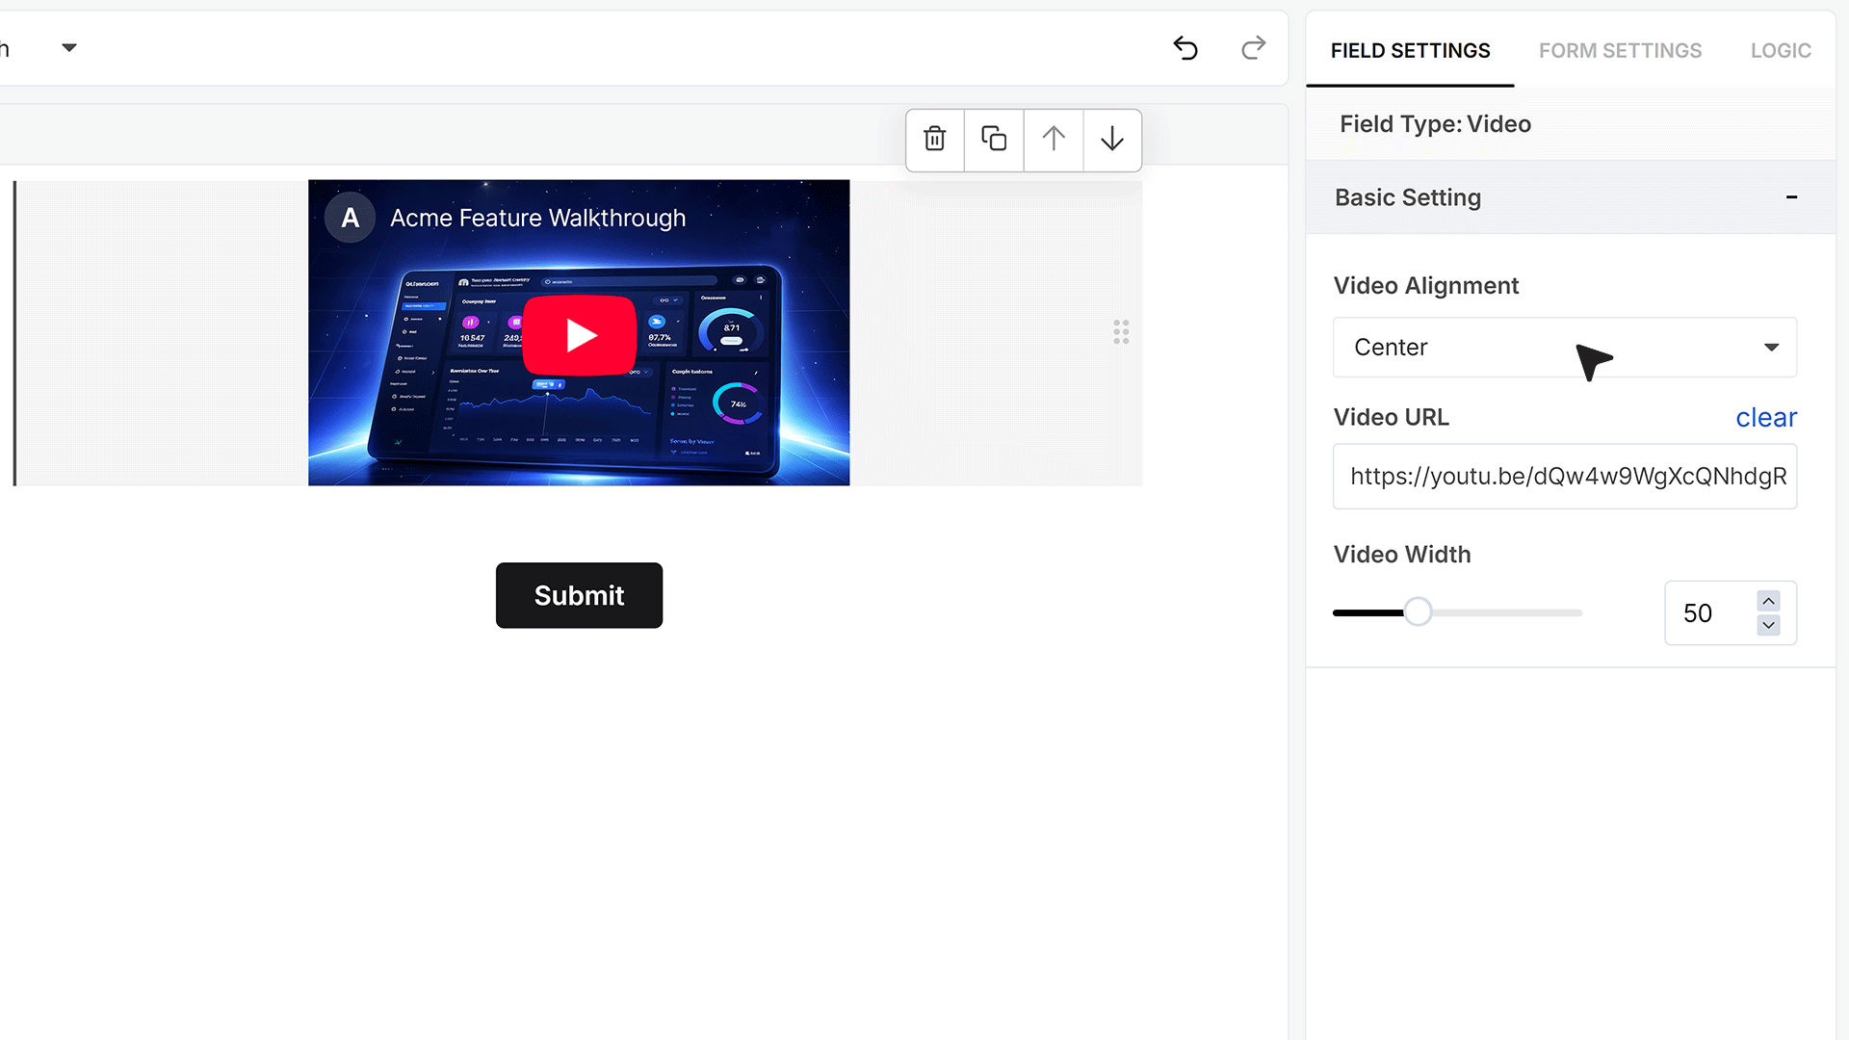
Task: Switch to the Form Settings tab
Action: pyautogui.click(x=1620, y=50)
